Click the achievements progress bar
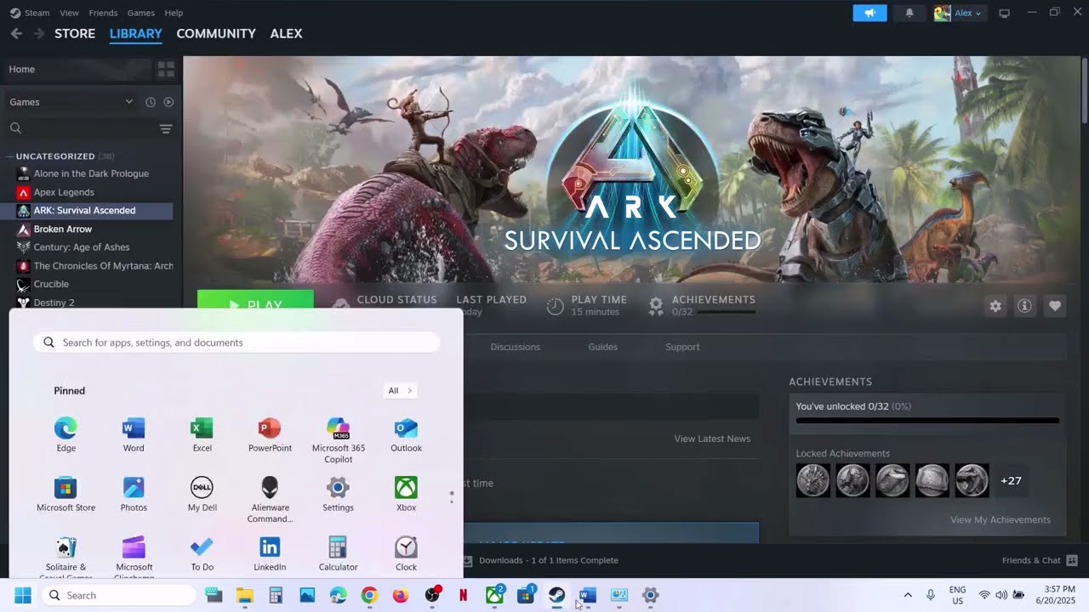Viewport: 1089px width, 612px height. point(927,420)
